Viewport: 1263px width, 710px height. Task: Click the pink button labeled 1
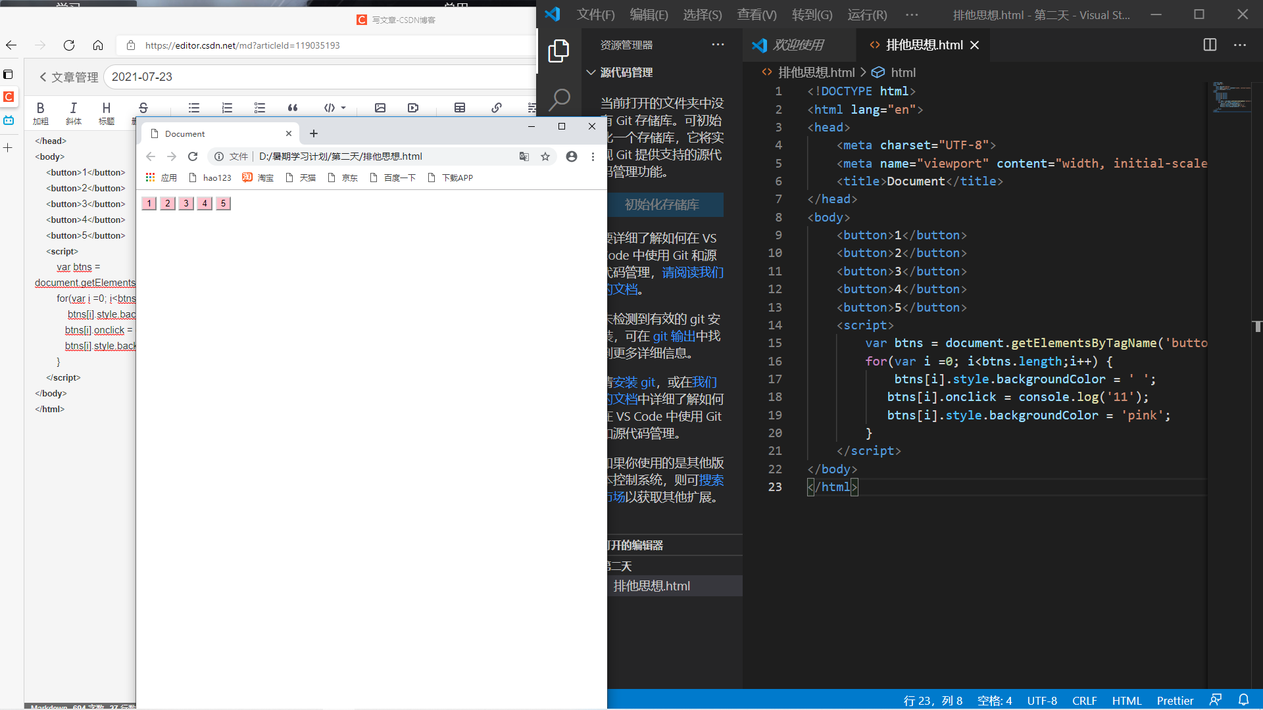coord(149,203)
